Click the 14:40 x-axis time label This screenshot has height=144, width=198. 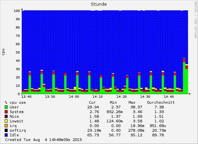click(x=169, y=97)
